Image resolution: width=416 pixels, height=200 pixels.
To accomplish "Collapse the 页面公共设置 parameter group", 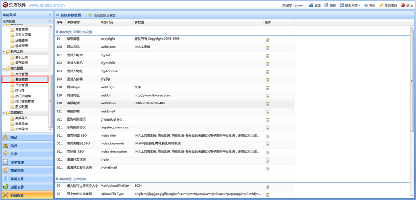I will tap(57, 32).
